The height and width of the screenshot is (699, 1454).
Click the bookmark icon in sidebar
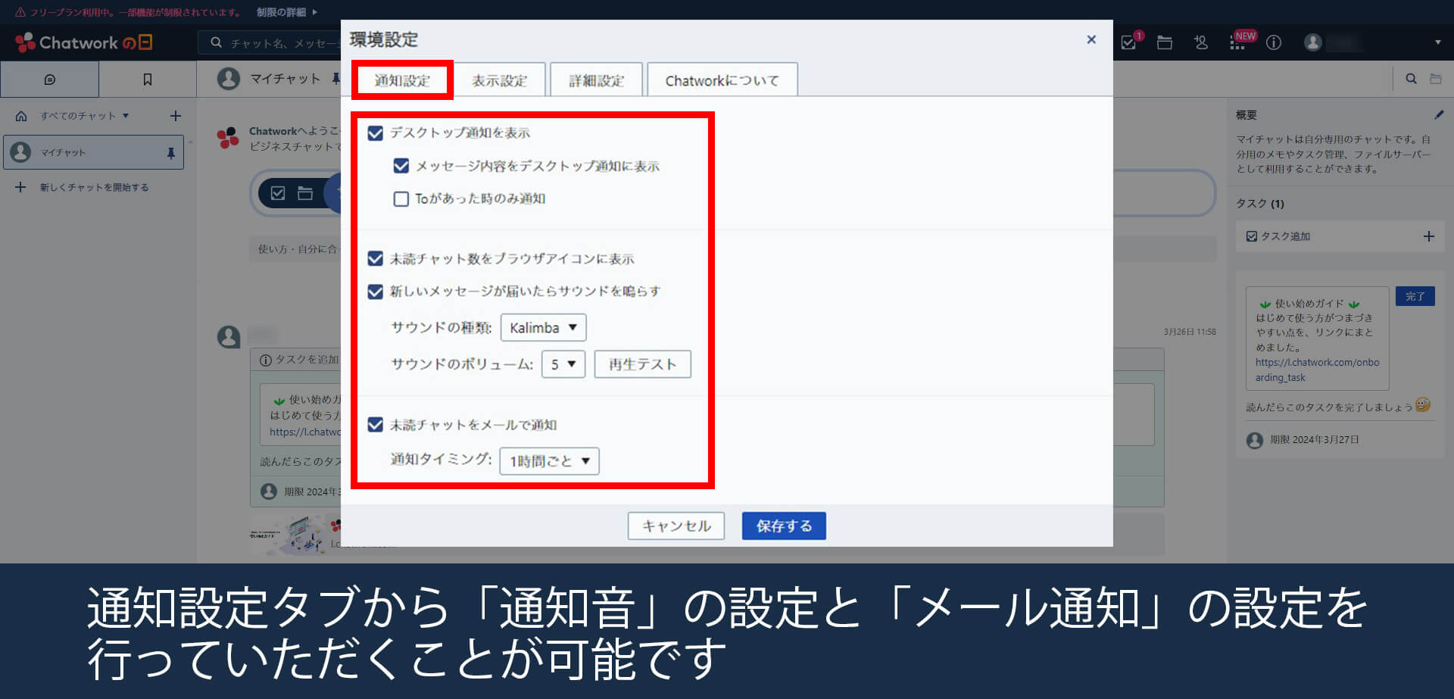click(148, 80)
